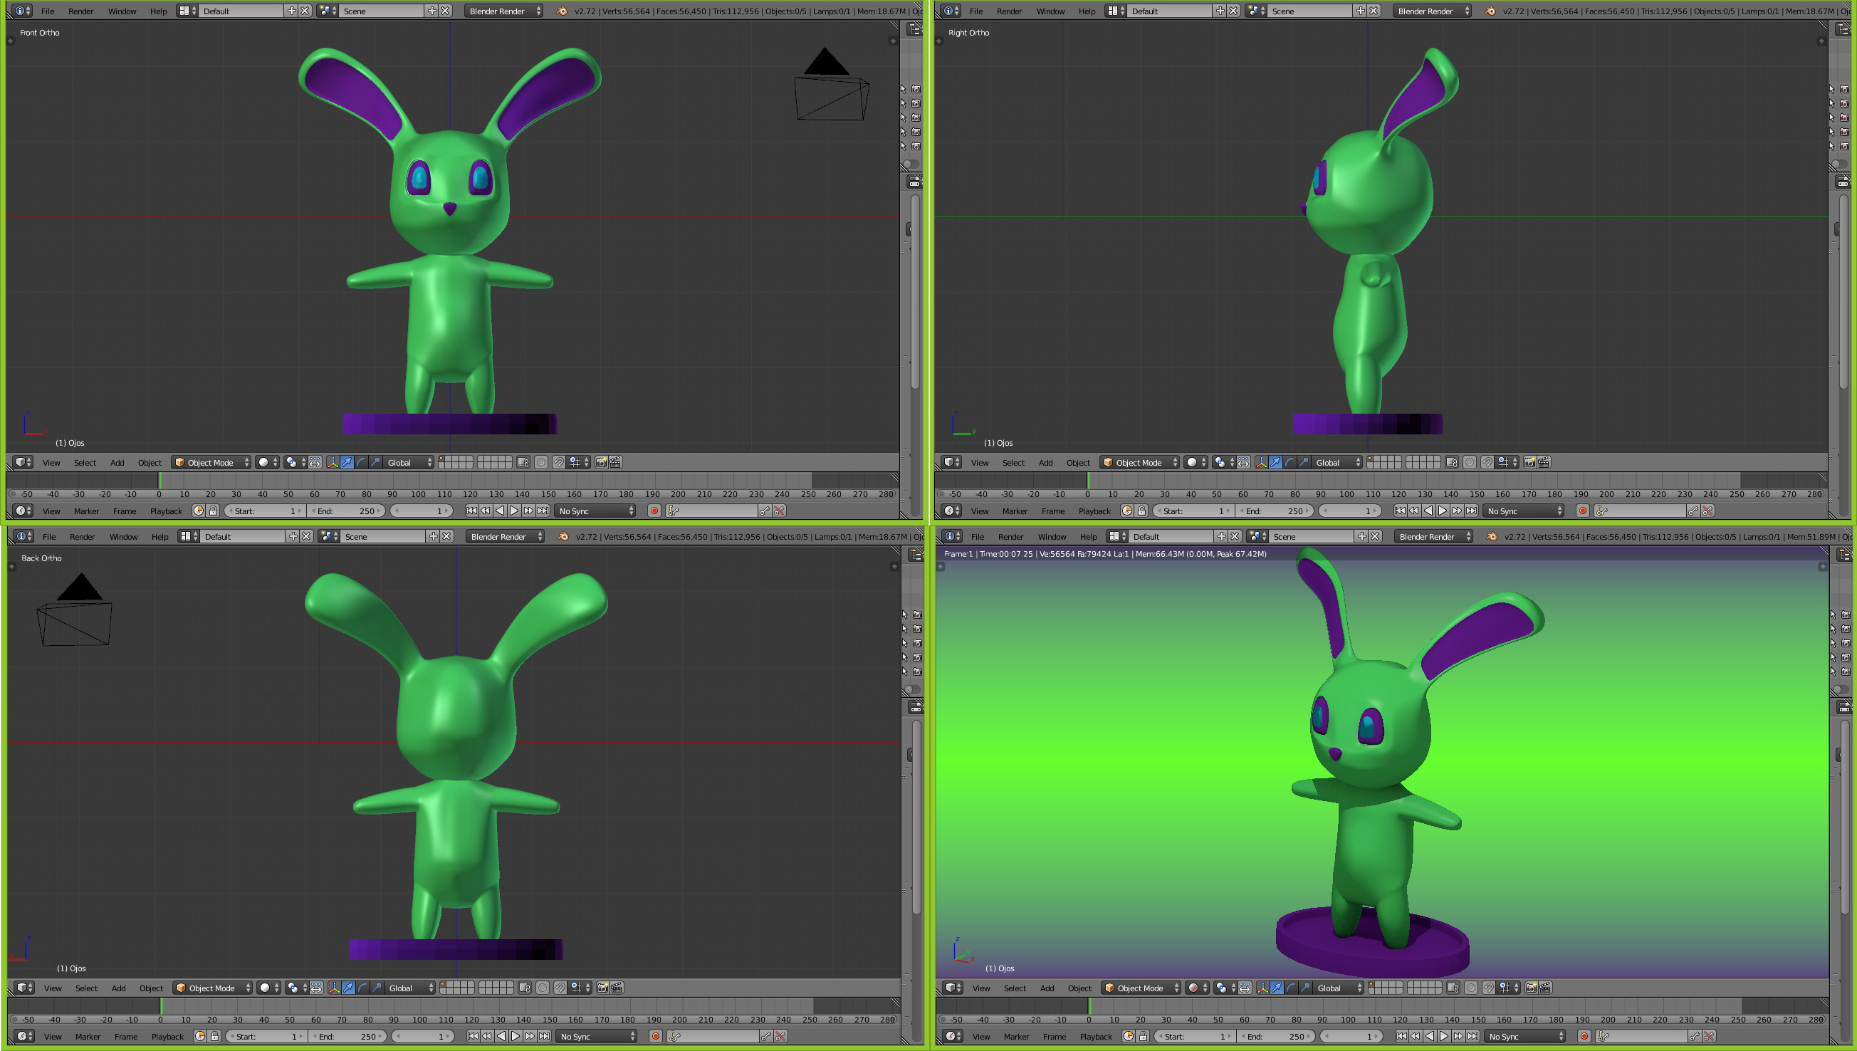Click insert keyframe key icon, Front Ortho timeline

(765, 511)
